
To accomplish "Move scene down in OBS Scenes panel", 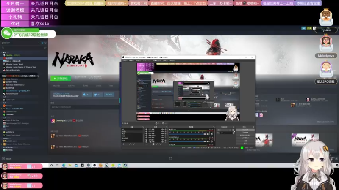I will 133,144.
